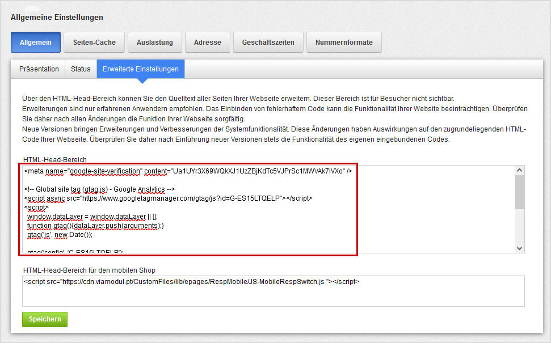Click the scroll-up arrow of the HTML-Head textarea
The image size is (551, 343).
520,170
